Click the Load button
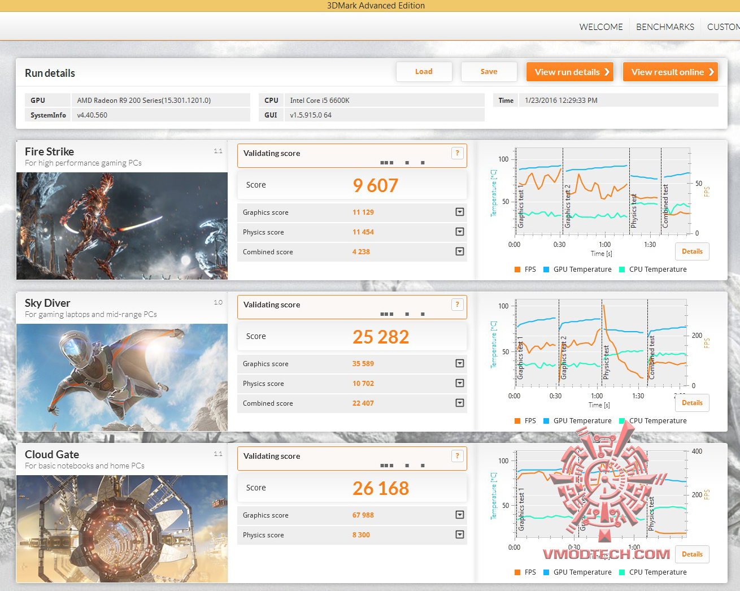 click(x=424, y=72)
